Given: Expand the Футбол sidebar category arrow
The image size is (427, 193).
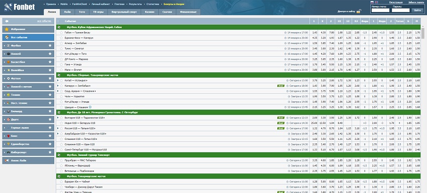Looking at the screenshot, I should point(5,46).
